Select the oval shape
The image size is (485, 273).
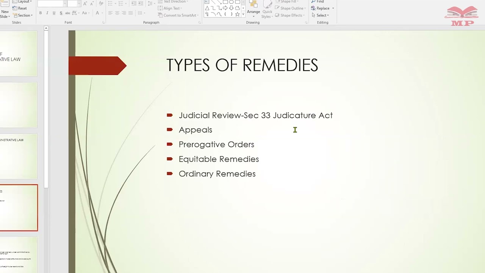pyautogui.click(x=232, y=2)
